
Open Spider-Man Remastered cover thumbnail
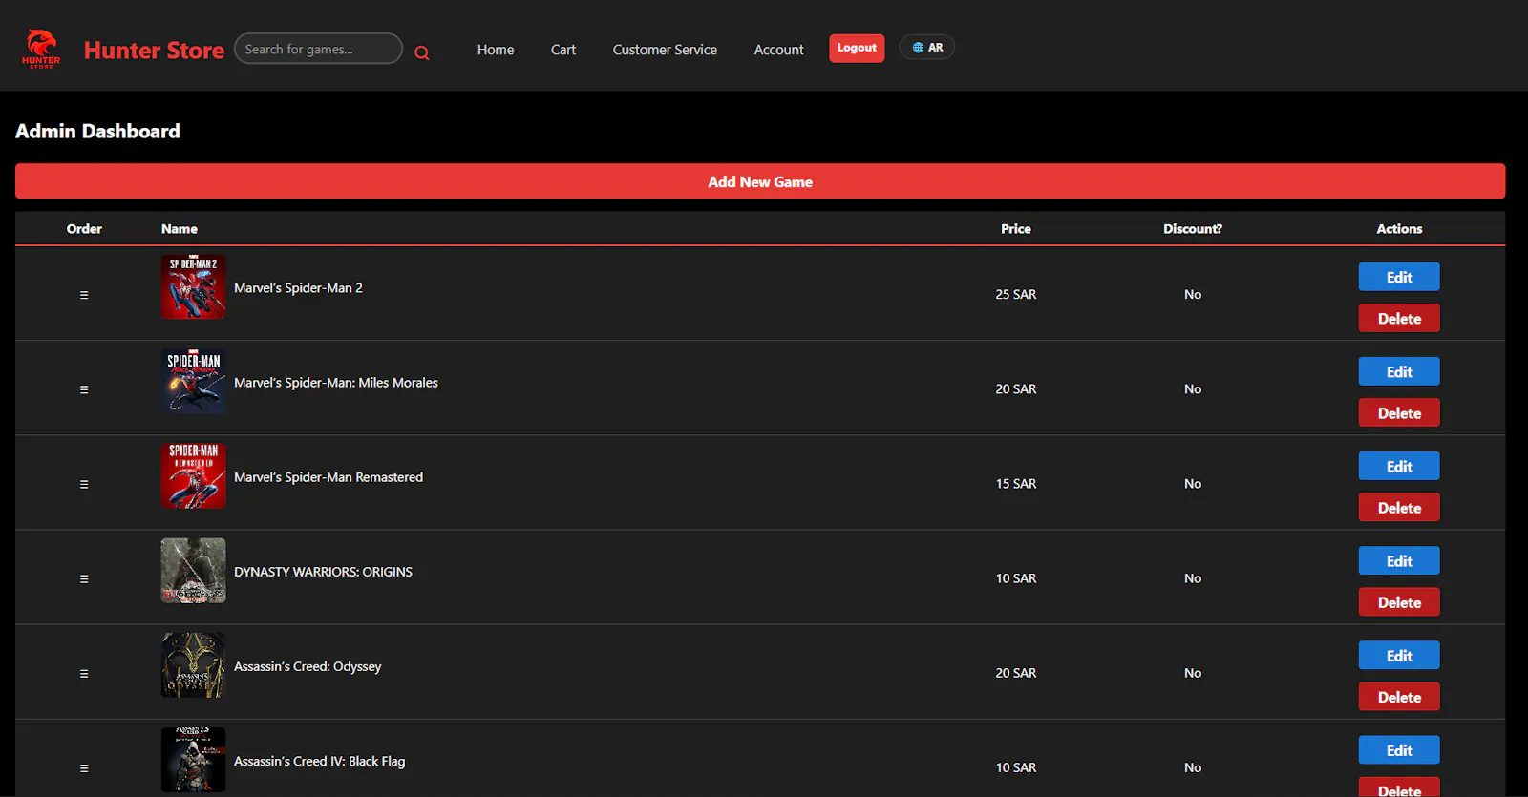194,475
